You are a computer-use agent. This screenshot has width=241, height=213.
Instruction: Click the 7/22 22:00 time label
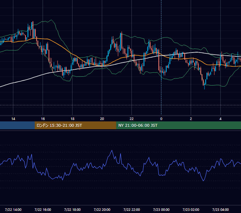[x=132, y=209]
